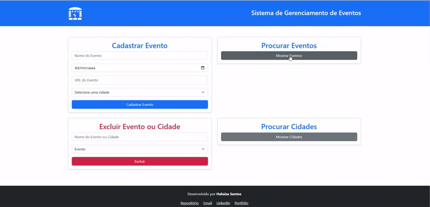Open the Email footer link

(207, 203)
